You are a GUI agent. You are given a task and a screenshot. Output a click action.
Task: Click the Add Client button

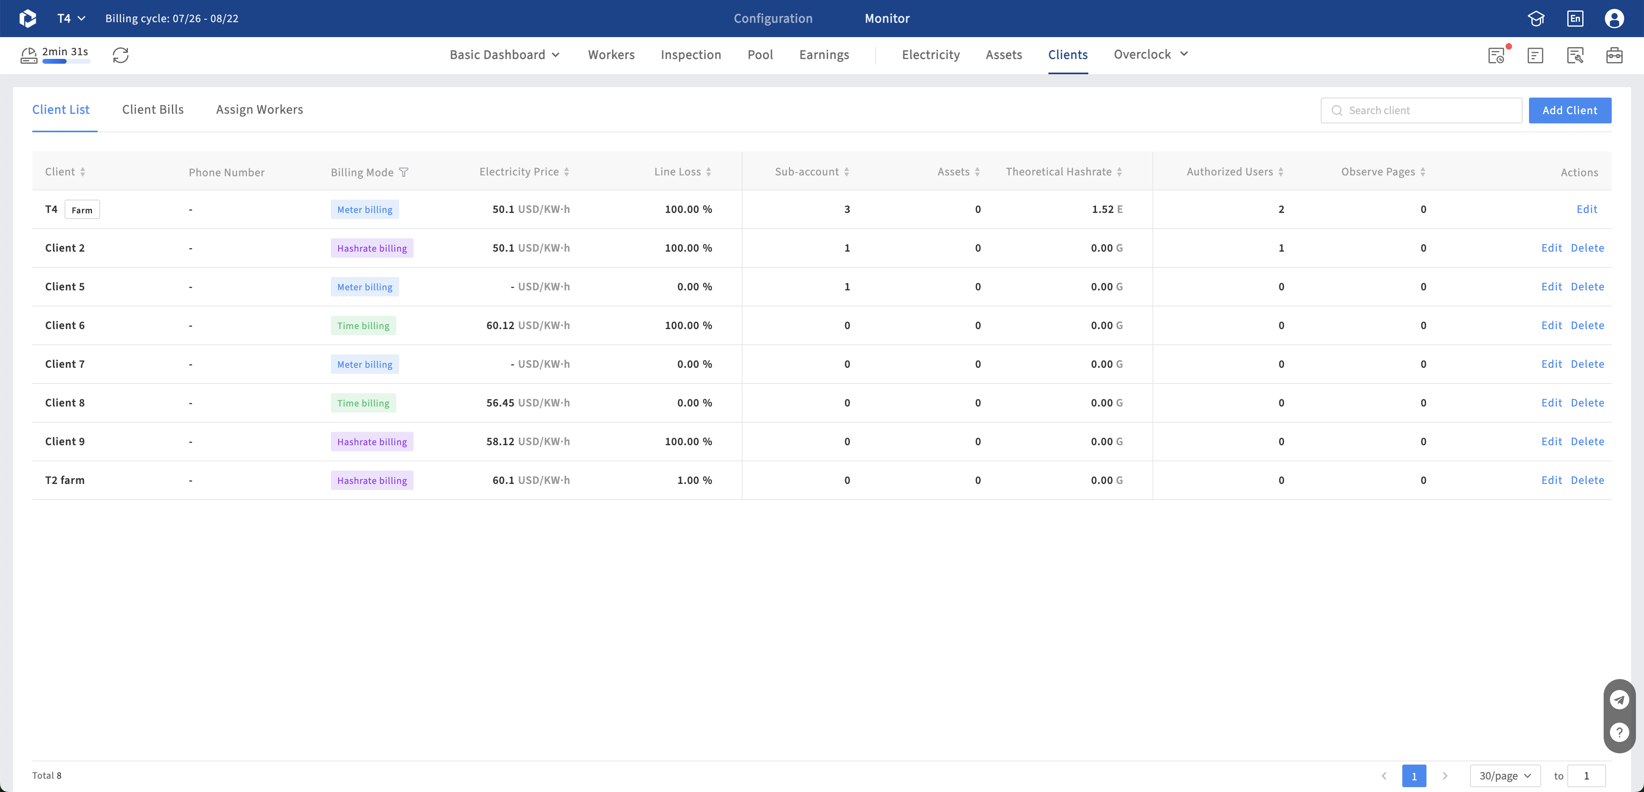coord(1569,110)
